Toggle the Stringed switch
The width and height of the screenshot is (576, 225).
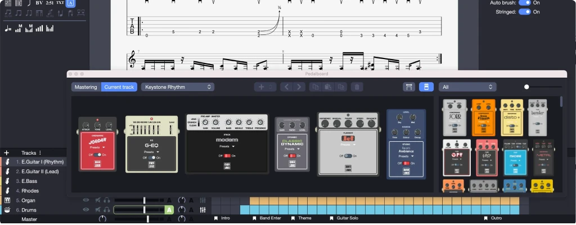tap(525, 12)
